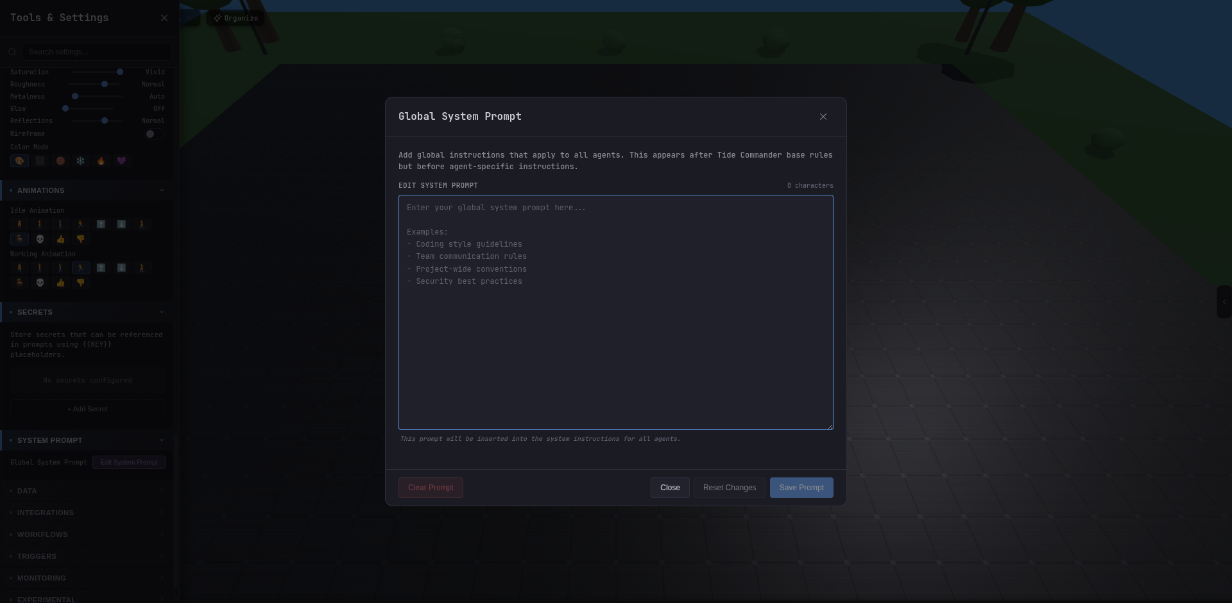Choose chair icon under Working Animation
Viewport: 1232px width, 603px height.
tap(19, 283)
